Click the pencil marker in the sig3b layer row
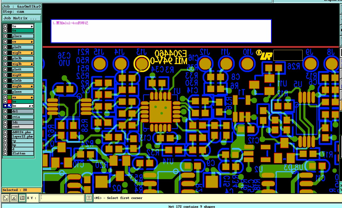Image resolution: width=342 pixels, height=208 pixels. (32, 64)
